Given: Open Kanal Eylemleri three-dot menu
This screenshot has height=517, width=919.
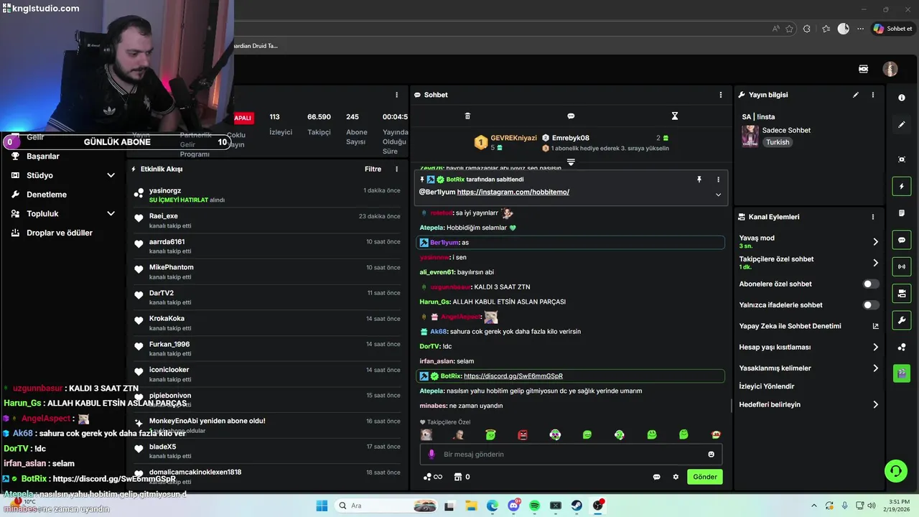Looking at the screenshot, I should tap(873, 217).
